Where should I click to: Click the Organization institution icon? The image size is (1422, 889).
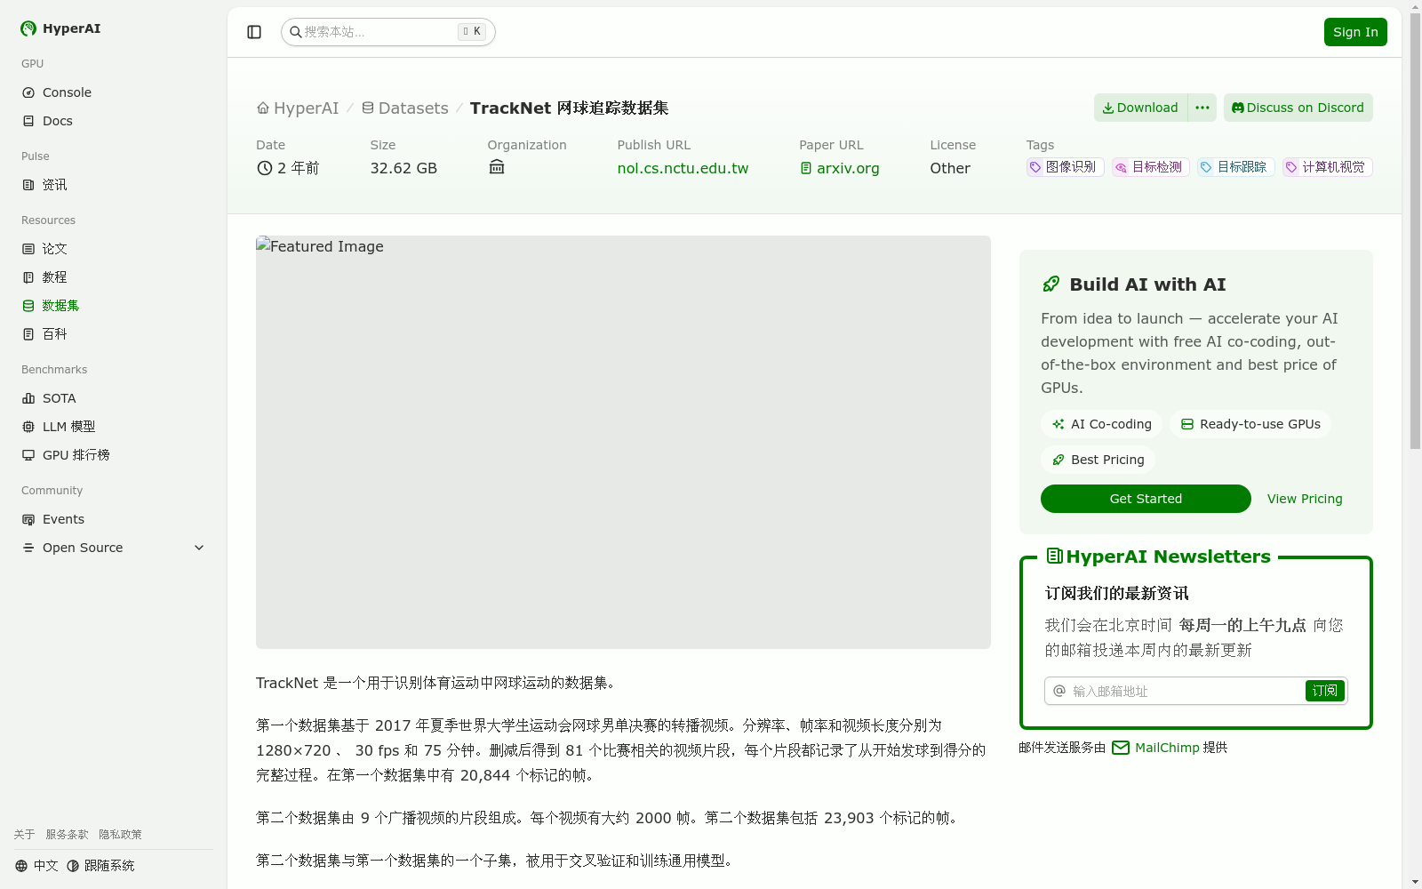point(497,167)
